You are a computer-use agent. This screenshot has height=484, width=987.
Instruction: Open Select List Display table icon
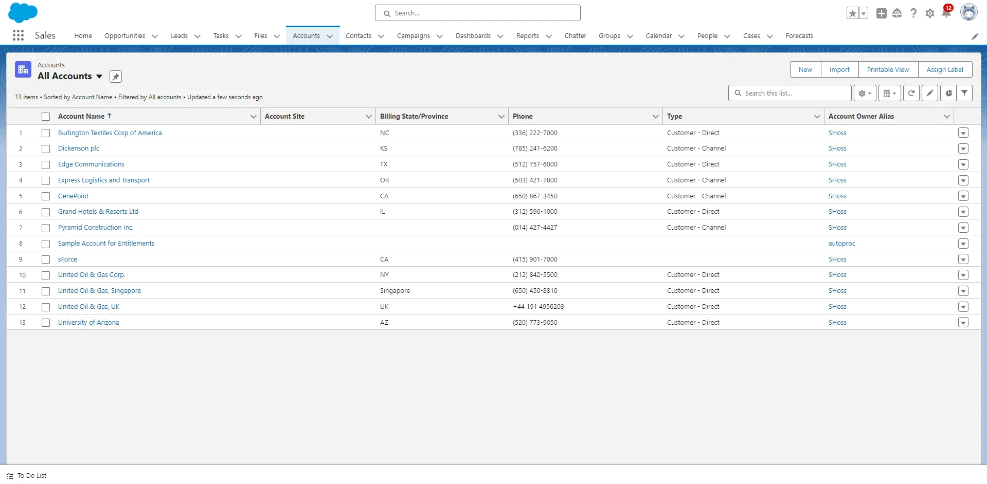890,93
